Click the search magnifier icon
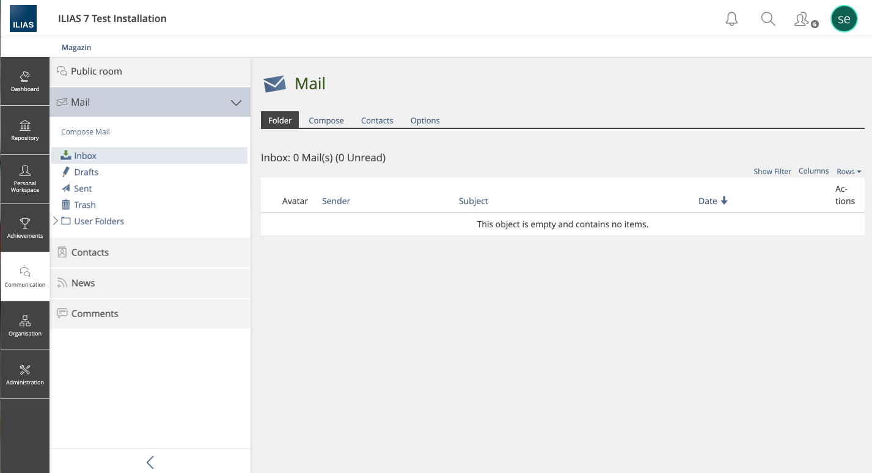Image resolution: width=872 pixels, height=473 pixels. [x=768, y=19]
